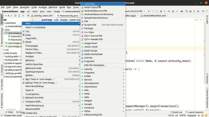Choose Kotlin Script entry
The height and width of the screenshot is (117, 209).
pyautogui.click(x=103, y=51)
